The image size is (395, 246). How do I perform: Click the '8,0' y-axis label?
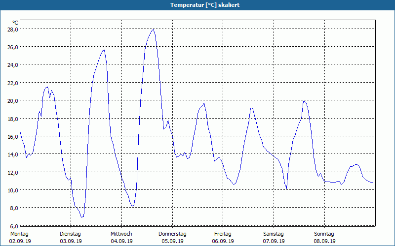pos(14,208)
